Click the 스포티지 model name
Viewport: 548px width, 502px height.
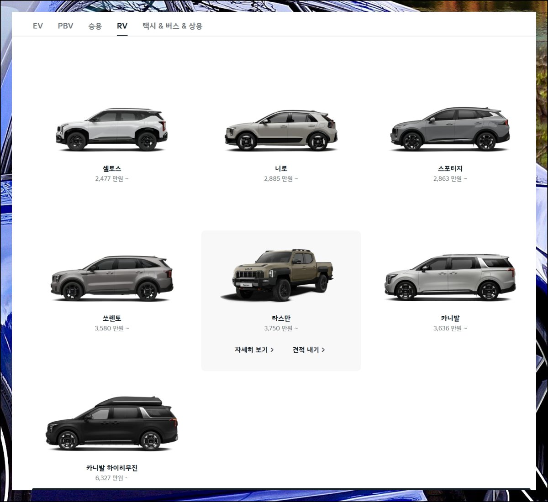(x=450, y=168)
